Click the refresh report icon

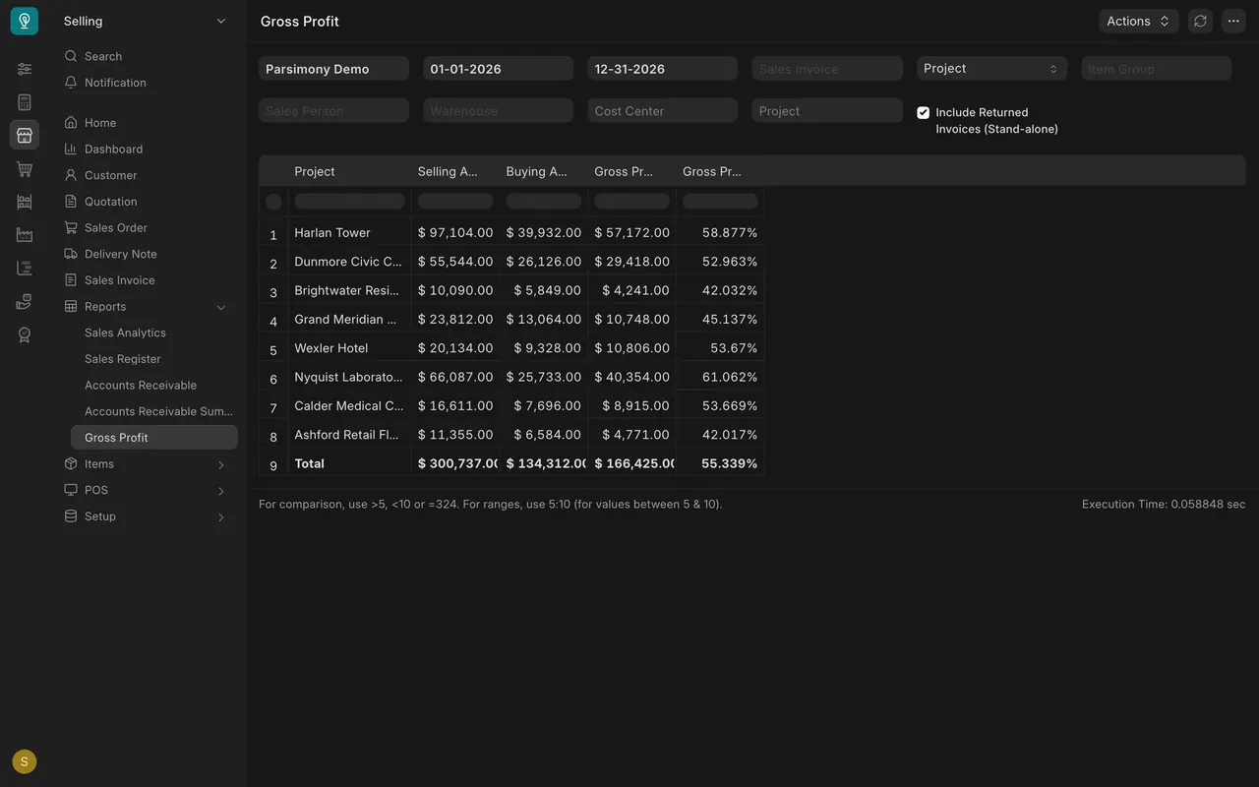click(x=1200, y=21)
